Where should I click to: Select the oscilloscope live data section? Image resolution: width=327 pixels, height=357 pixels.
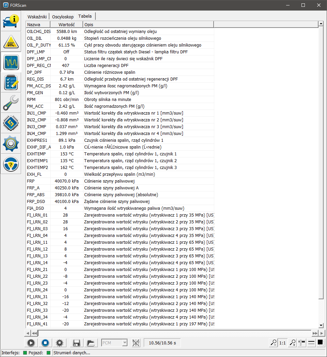pyautogui.click(x=11, y=62)
